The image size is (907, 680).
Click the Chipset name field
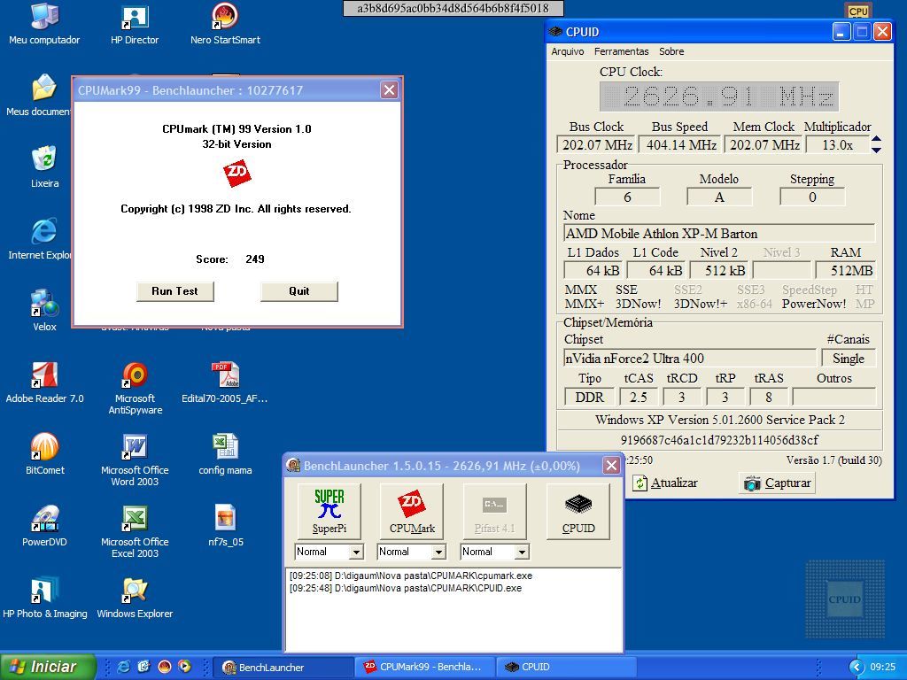689,359
